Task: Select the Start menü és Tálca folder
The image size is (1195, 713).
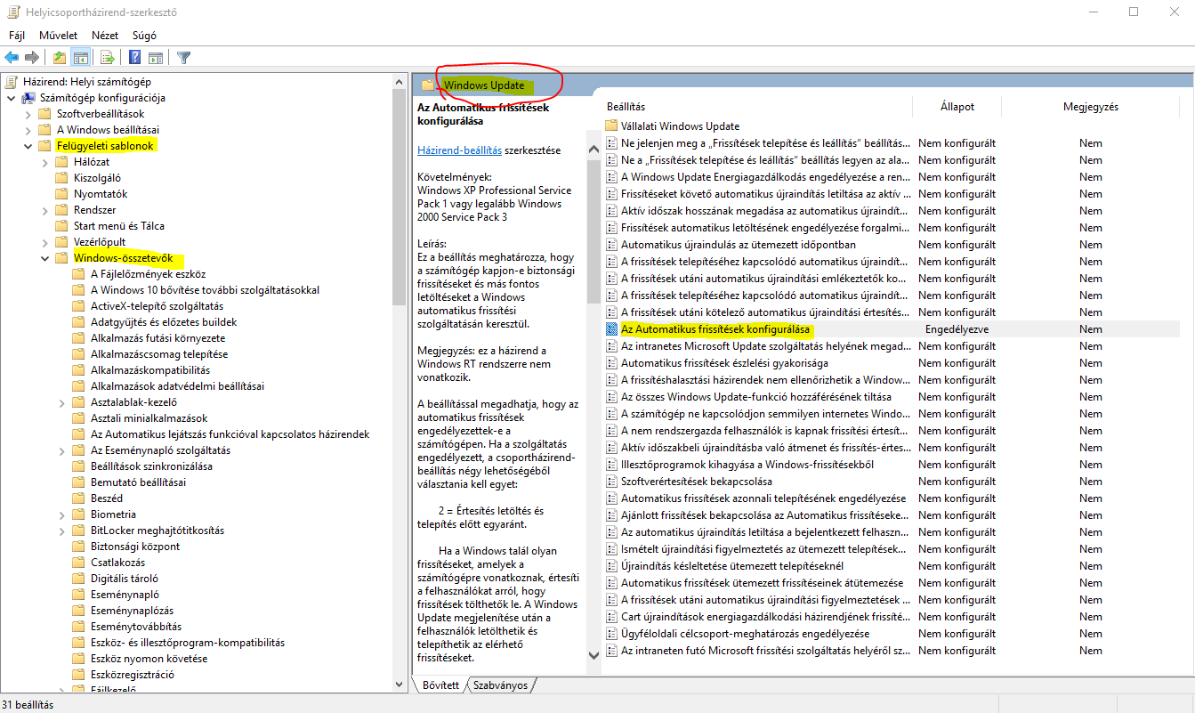Action: [x=119, y=226]
